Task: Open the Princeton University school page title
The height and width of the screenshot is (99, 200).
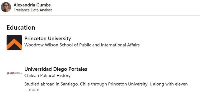Action: coord(47,39)
